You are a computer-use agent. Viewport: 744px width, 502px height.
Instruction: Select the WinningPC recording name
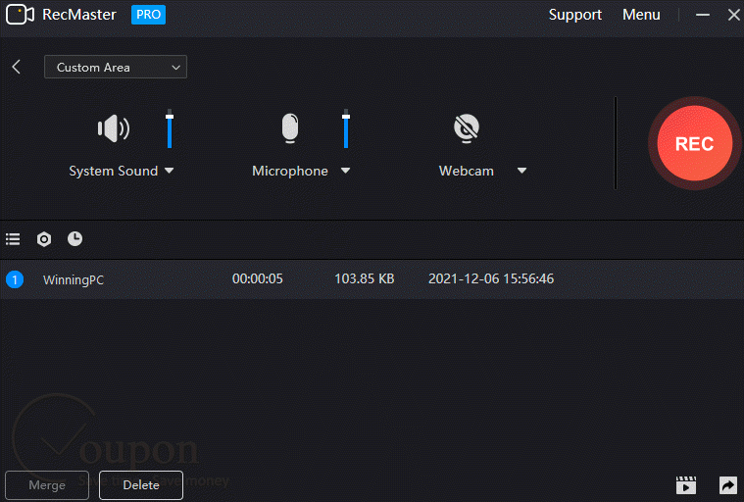74,280
